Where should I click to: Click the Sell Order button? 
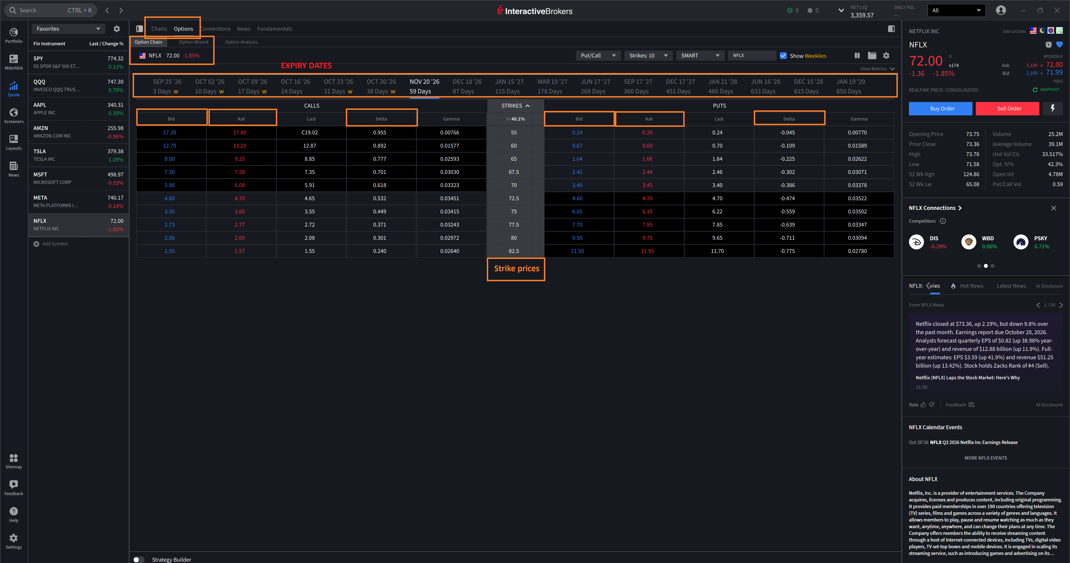(x=1007, y=108)
